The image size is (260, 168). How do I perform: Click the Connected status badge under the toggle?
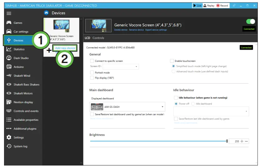pos(249,29)
